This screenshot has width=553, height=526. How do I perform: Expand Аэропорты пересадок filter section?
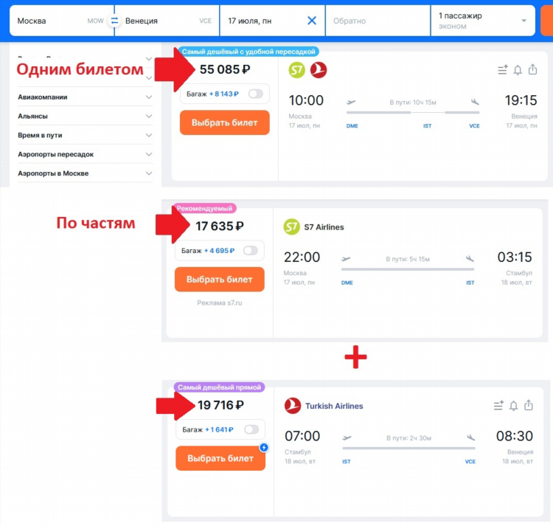[x=85, y=154]
